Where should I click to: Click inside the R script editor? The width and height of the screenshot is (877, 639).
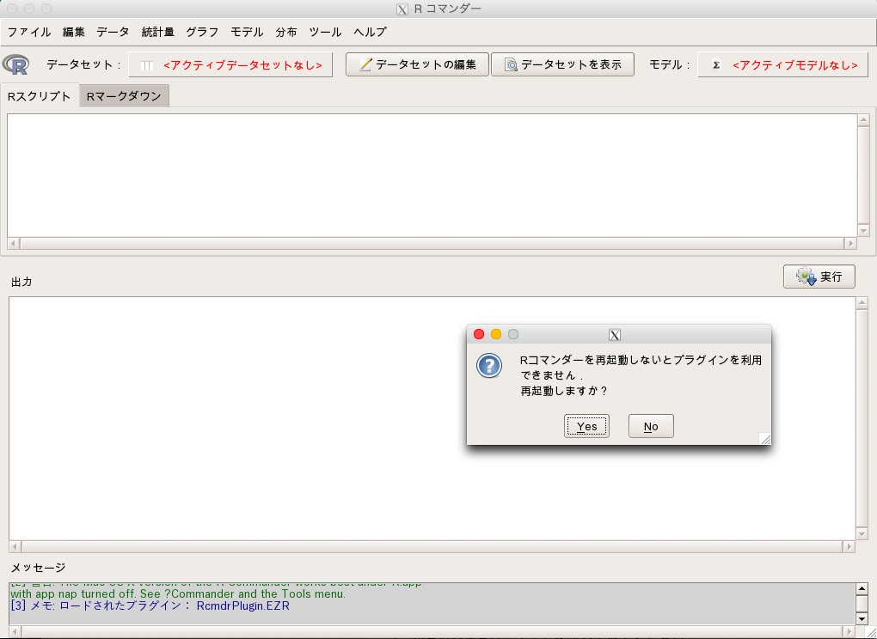[x=432, y=175]
